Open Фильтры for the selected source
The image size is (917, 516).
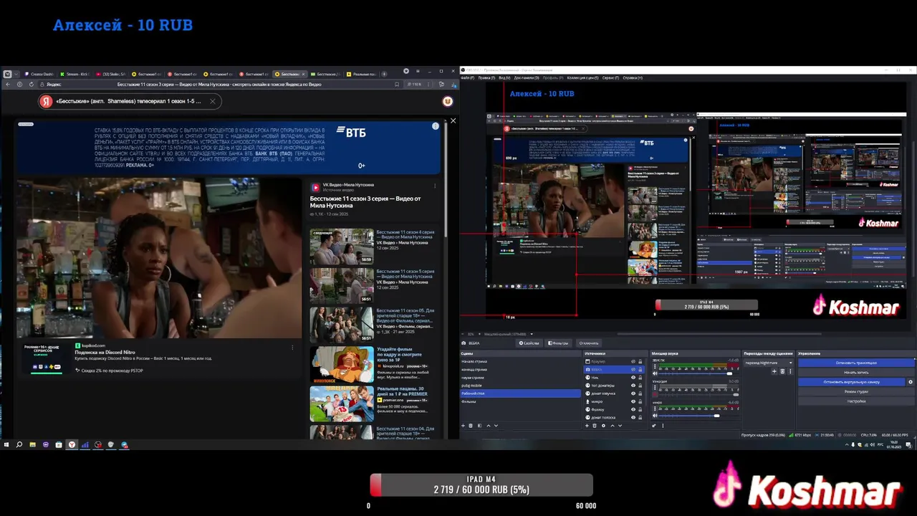tap(558, 343)
